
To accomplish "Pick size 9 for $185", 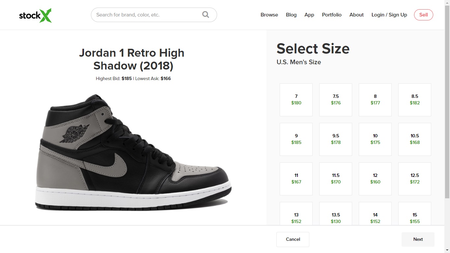I will [x=296, y=139].
